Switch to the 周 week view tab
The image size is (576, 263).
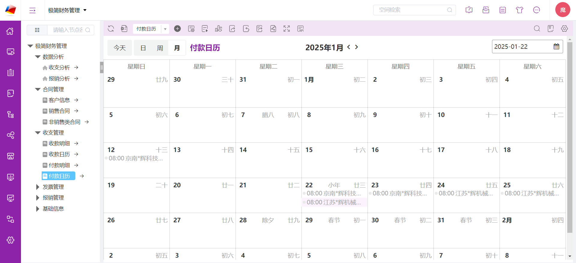pyautogui.click(x=160, y=48)
